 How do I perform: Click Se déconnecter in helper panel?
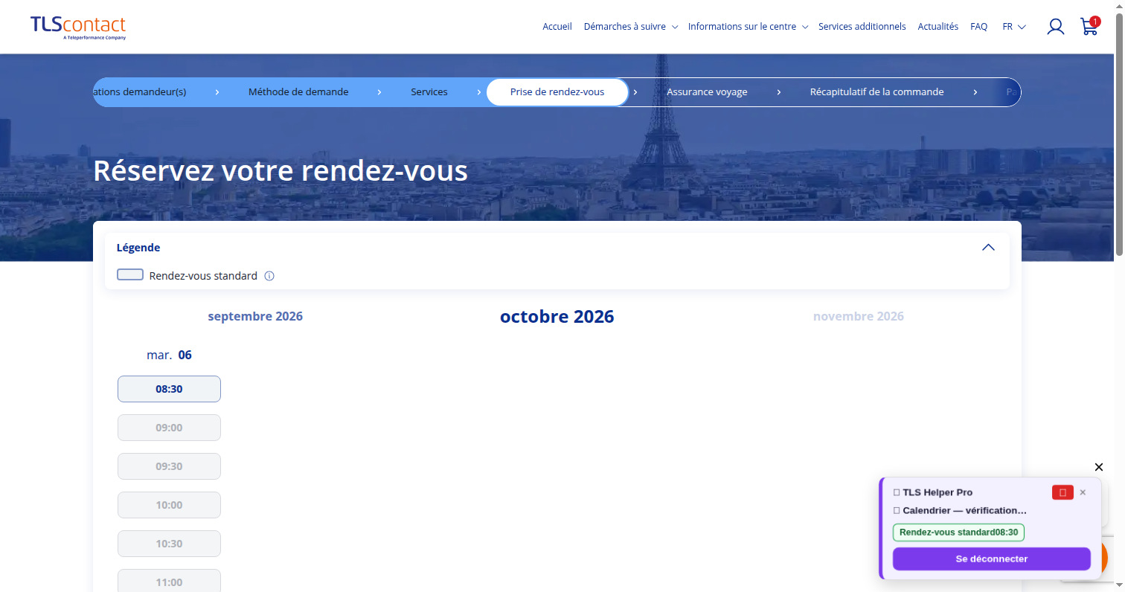click(992, 559)
